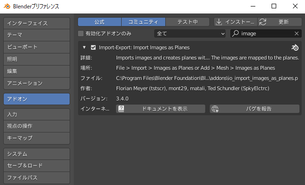The width and height of the screenshot is (305, 185).
Task: Click into the image search field
Action: coord(266,33)
